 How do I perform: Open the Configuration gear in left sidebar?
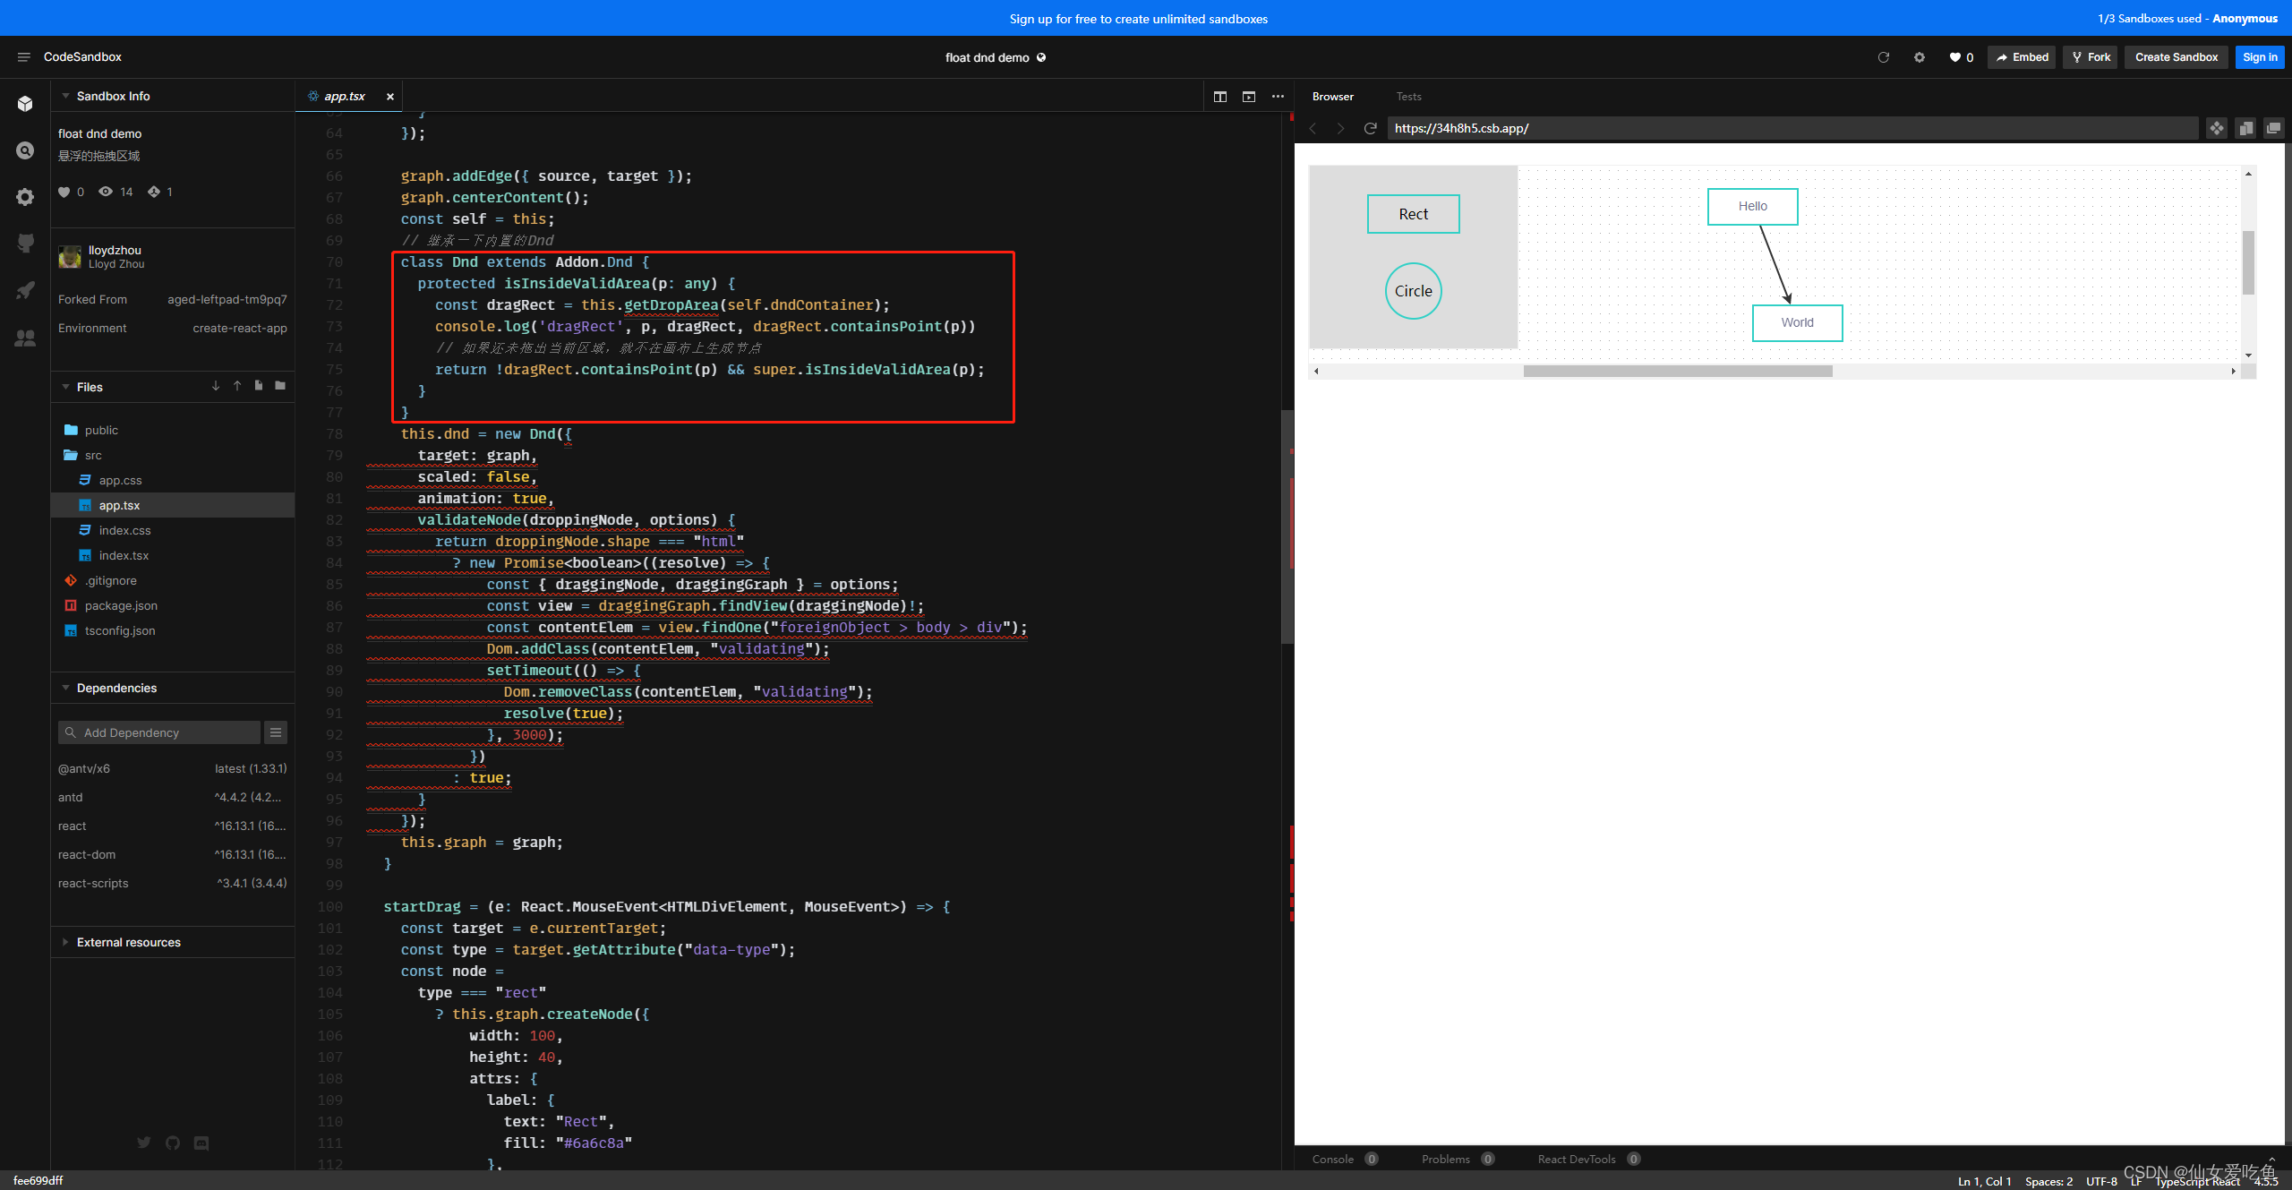[25, 197]
